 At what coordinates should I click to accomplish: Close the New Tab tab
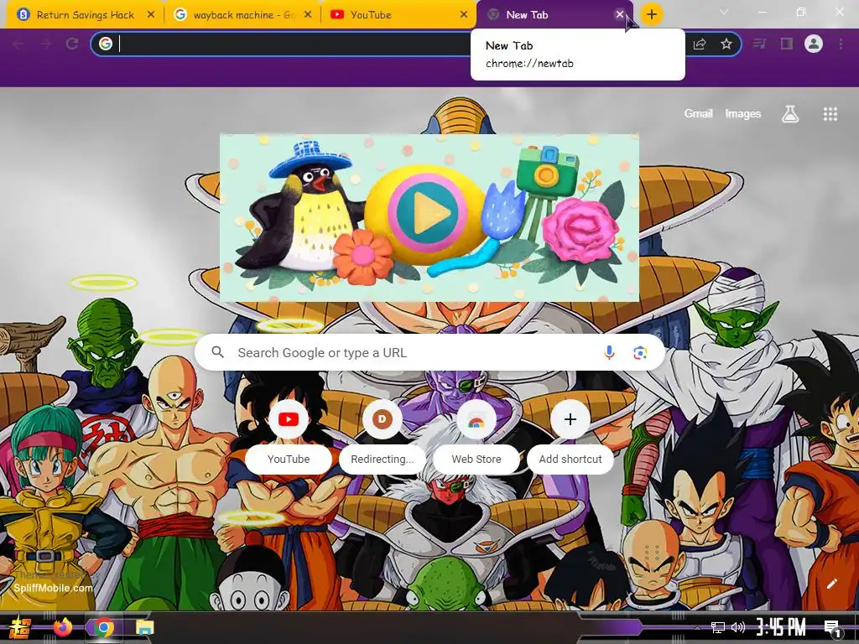[x=620, y=15]
